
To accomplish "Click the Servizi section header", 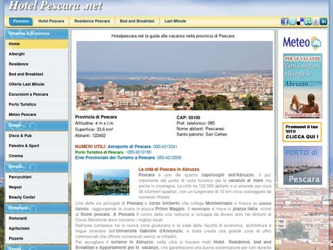I will point(37,167).
